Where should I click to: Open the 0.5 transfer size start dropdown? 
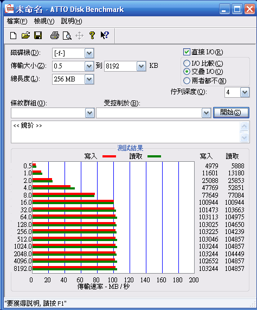pyautogui.click(x=89, y=66)
